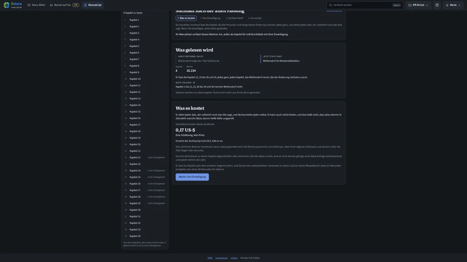This screenshot has width=467, height=262.
Task: Click the Version 0.6.0-beta footer text
Action: [x=250, y=258]
